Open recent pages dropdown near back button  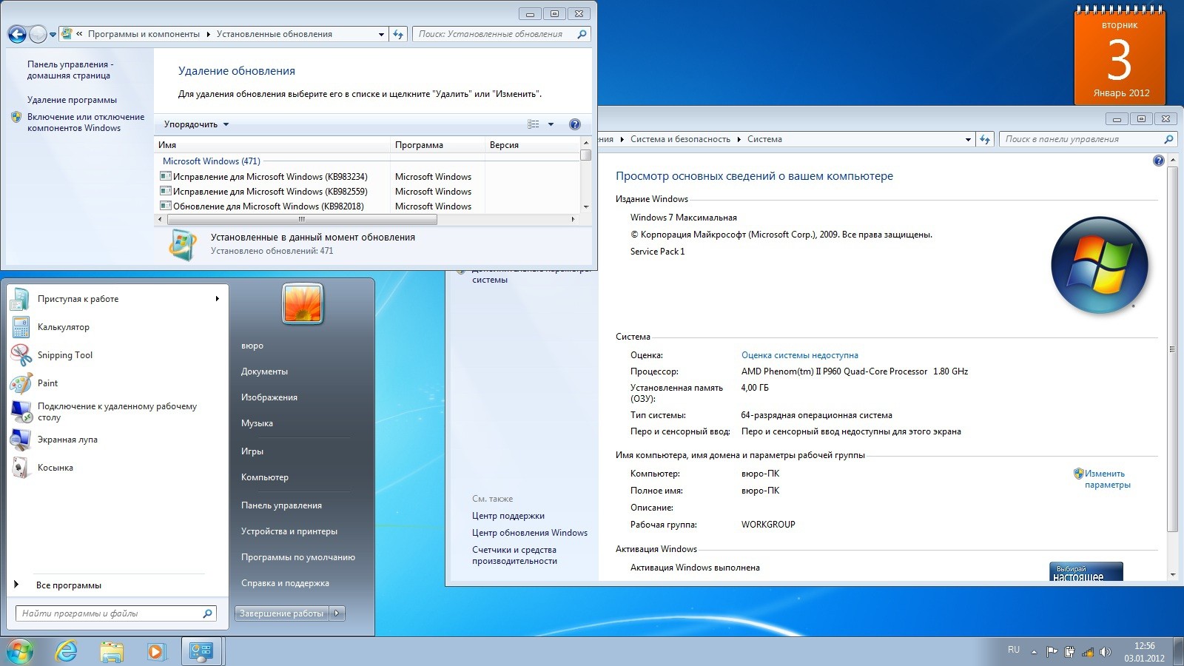point(53,35)
